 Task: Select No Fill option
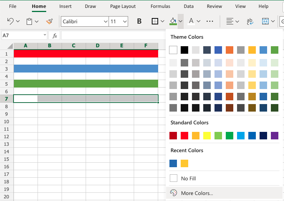[x=188, y=178]
